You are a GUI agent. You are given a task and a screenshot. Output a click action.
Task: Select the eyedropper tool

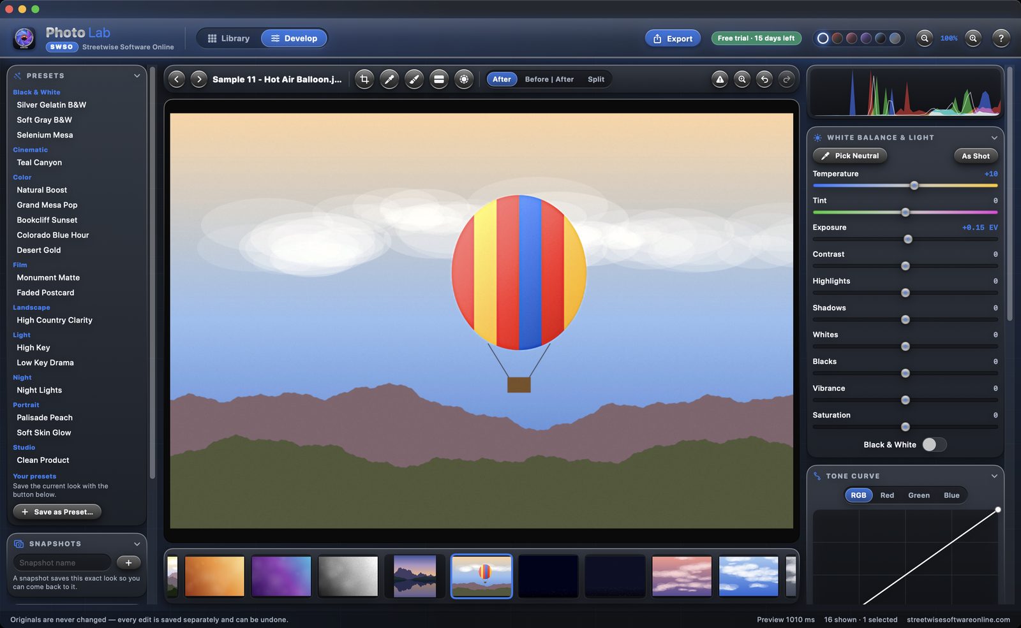pyautogui.click(x=389, y=79)
